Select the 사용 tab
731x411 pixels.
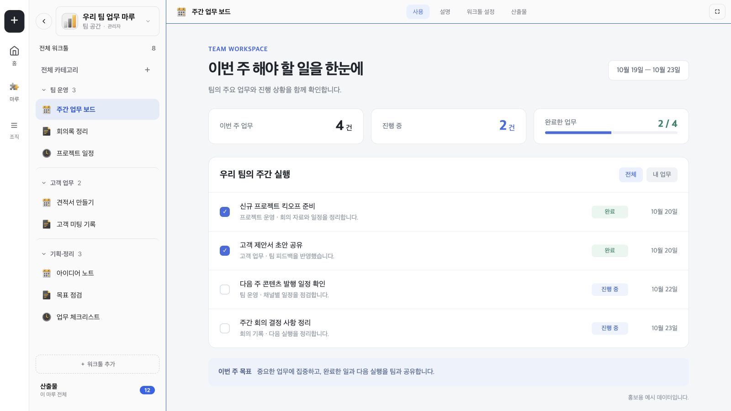pos(418,12)
